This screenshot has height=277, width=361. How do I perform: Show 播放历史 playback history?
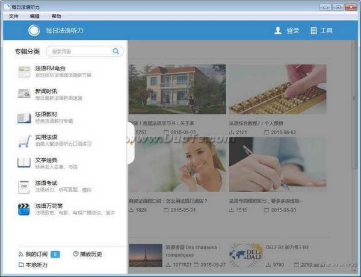point(88,254)
